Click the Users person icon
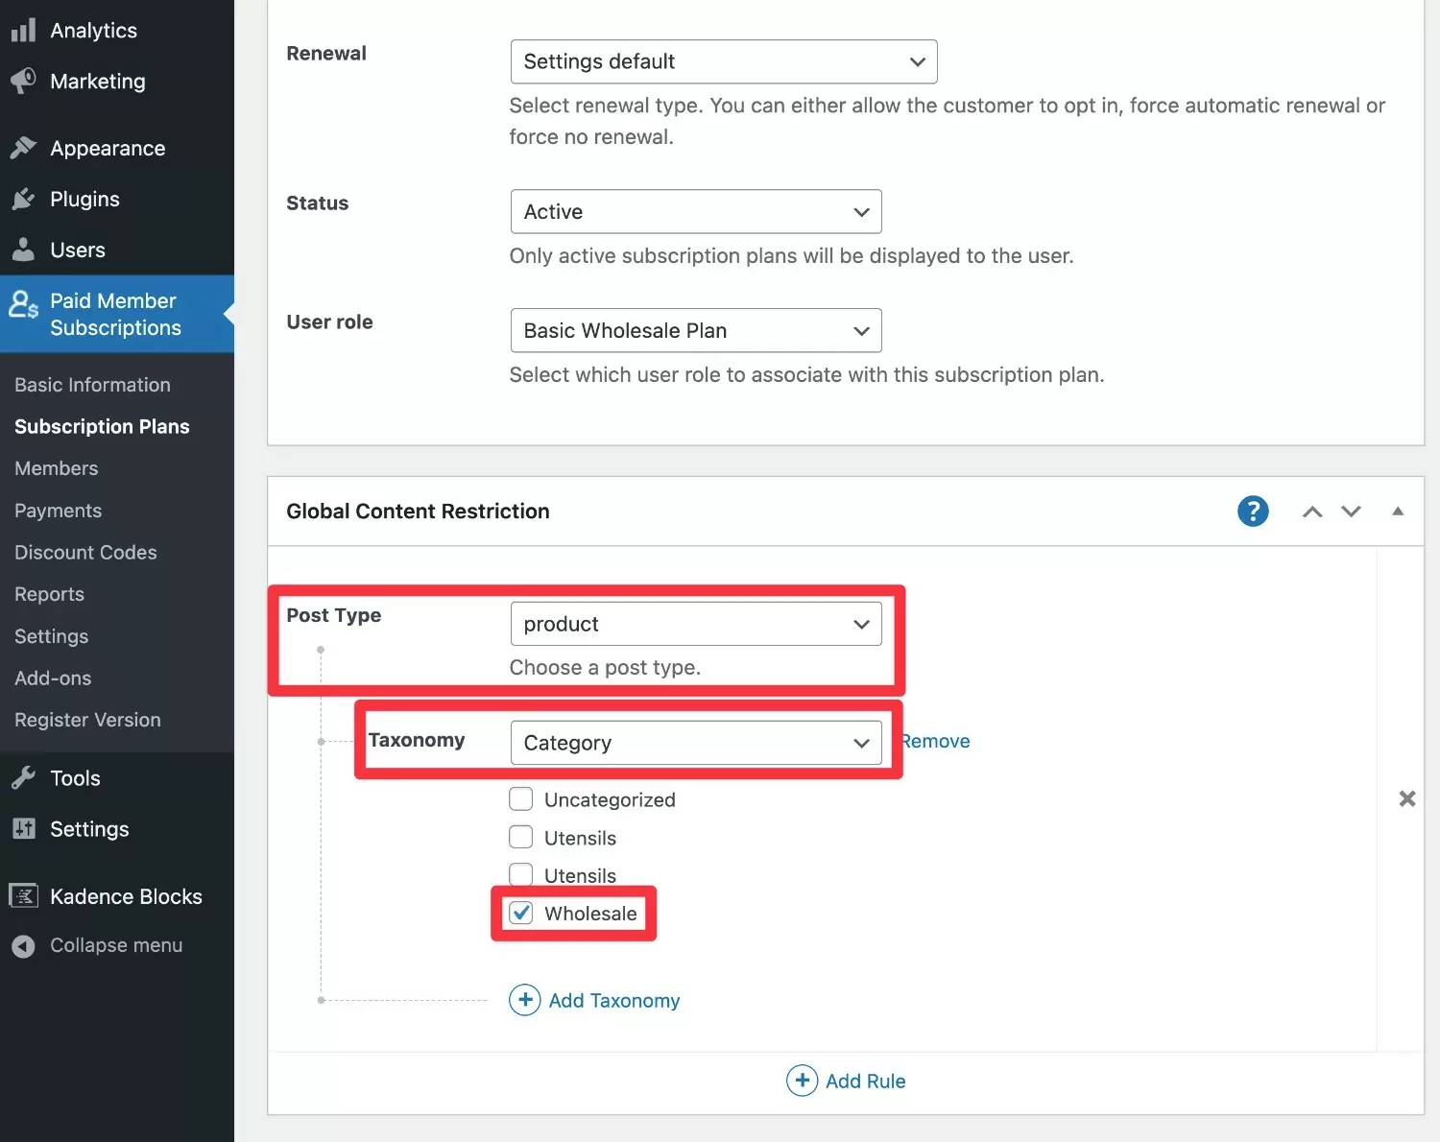Screen dimensions: 1440x1142 [23, 250]
